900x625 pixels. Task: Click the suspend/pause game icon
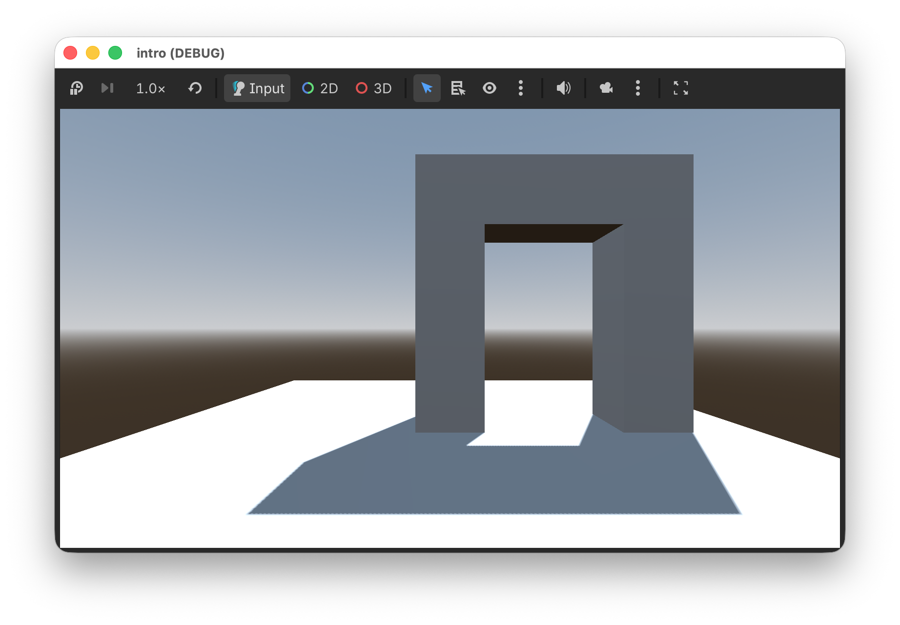pos(77,88)
